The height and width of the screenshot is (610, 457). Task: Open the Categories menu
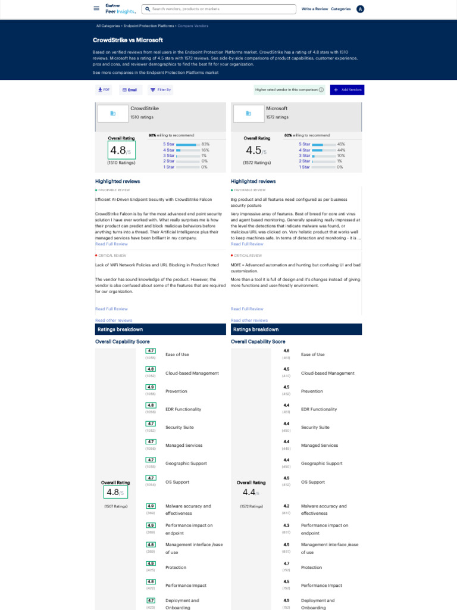[x=341, y=9]
